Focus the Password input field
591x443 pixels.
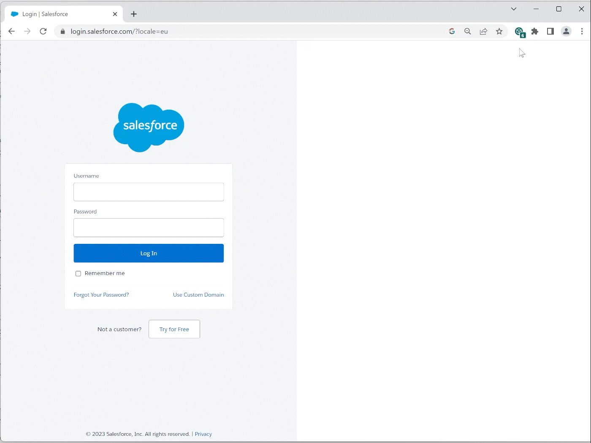149,228
